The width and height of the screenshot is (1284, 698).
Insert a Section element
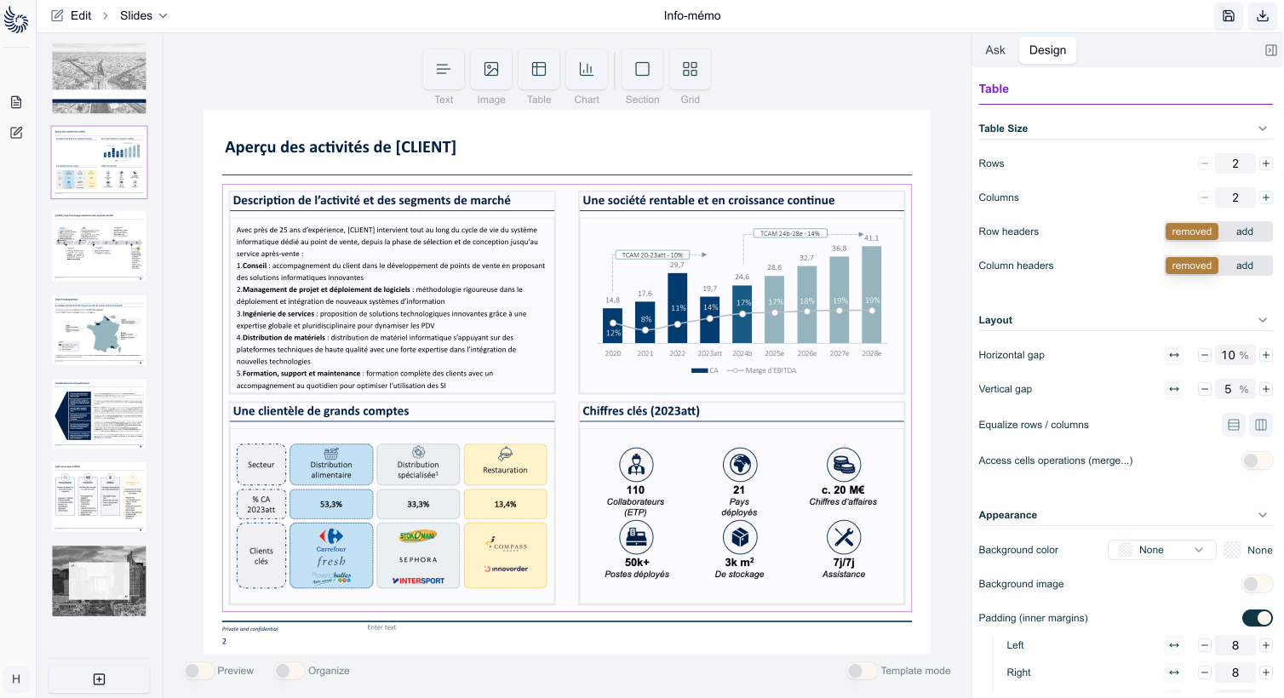point(642,69)
